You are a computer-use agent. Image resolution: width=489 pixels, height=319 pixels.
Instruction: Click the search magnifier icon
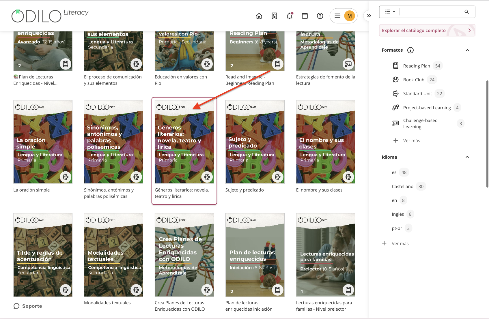click(x=466, y=12)
